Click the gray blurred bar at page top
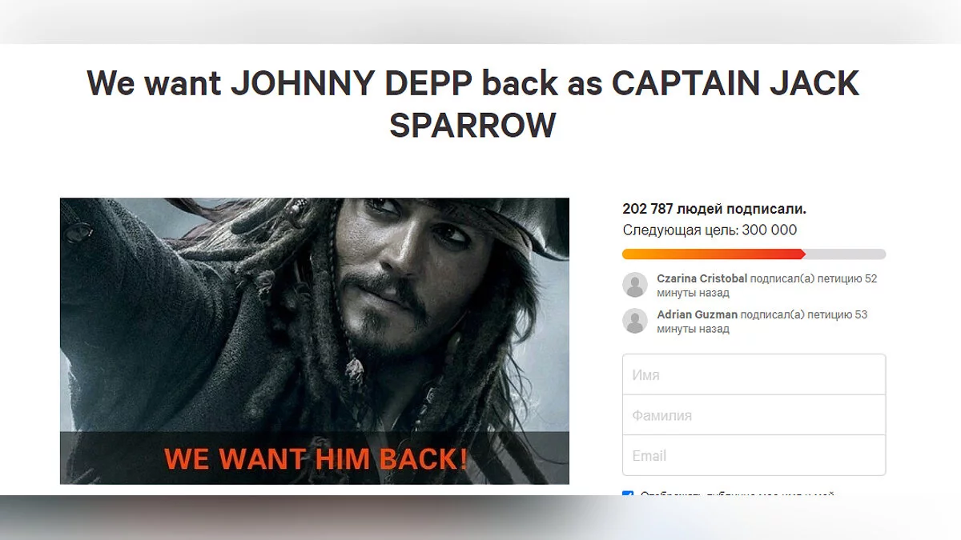The width and height of the screenshot is (961, 540). [480, 22]
